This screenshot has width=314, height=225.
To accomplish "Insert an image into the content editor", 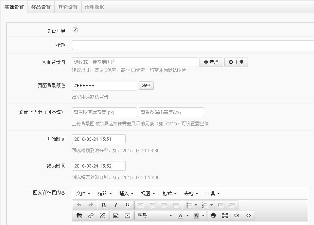I will pos(115,216).
